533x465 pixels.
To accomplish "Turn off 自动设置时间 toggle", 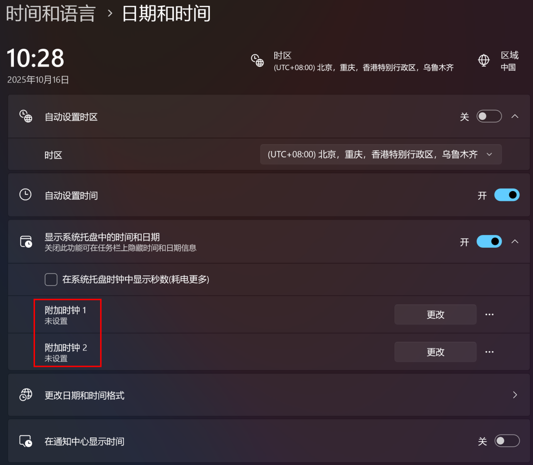I will pos(507,195).
